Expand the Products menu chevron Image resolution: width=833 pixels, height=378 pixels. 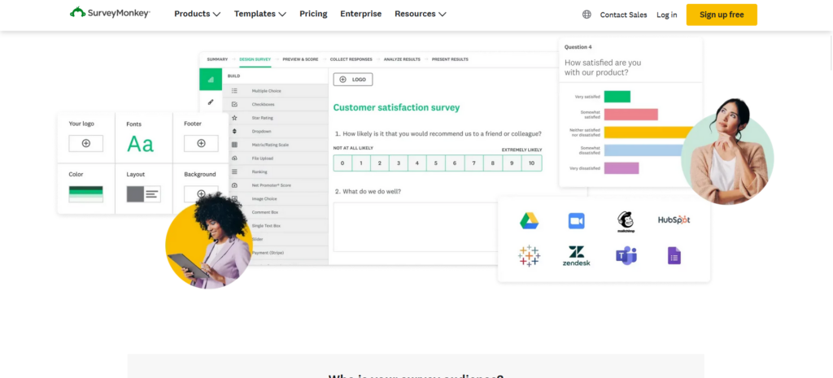[216, 15]
